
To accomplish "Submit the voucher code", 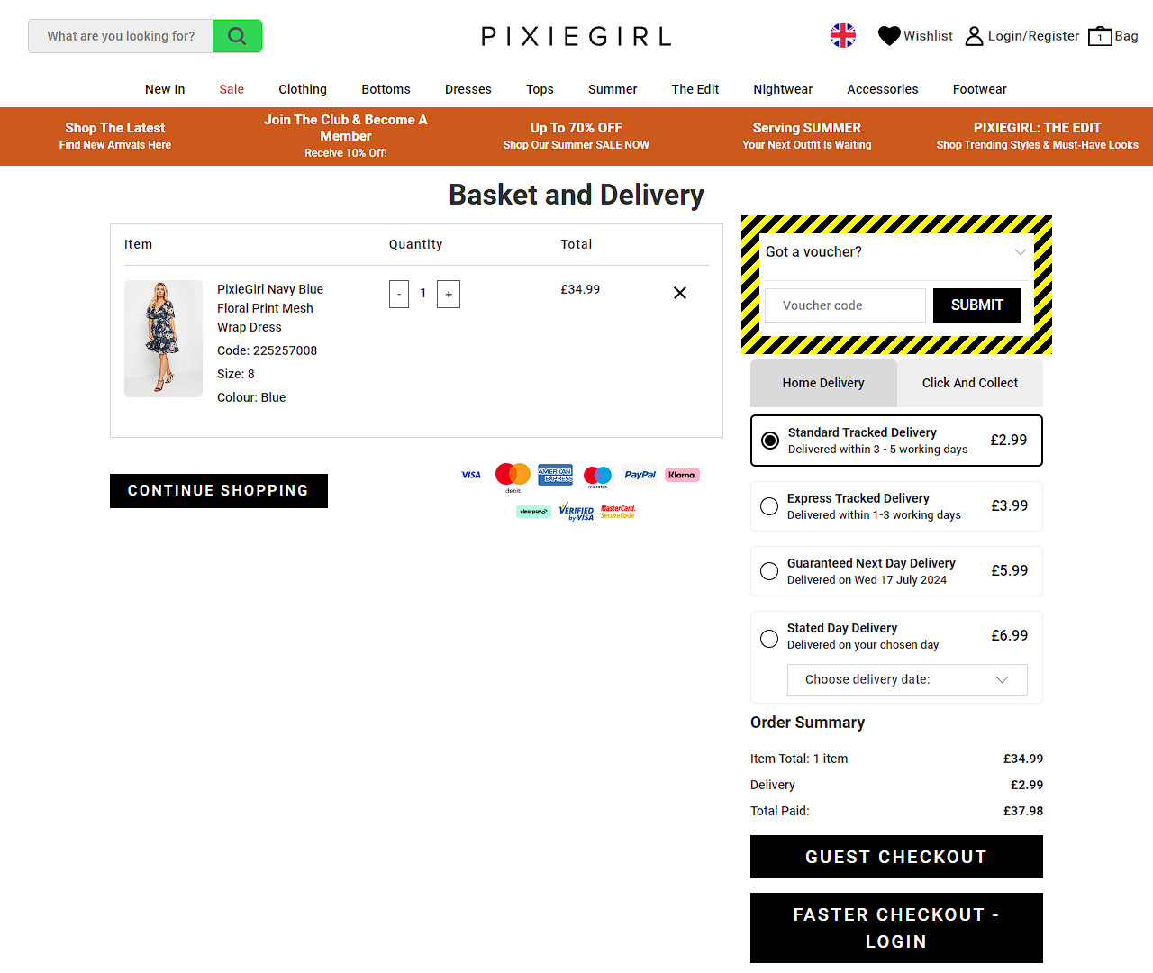I will 977,305.
